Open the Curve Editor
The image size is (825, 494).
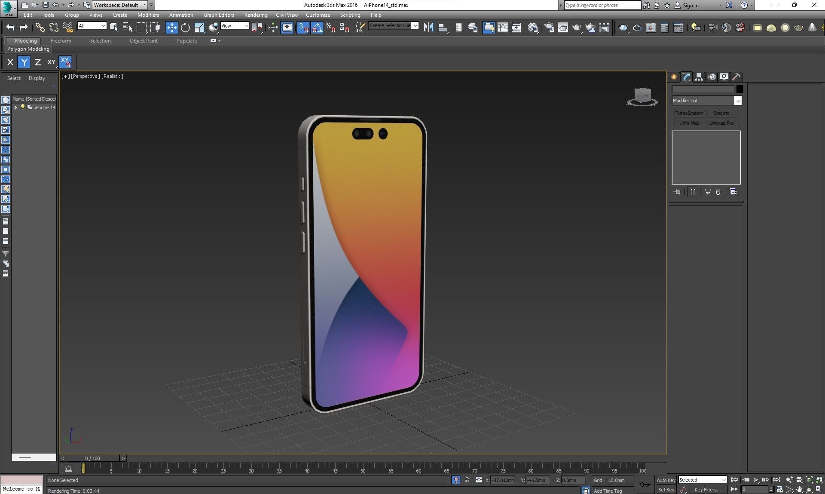pyautogui.click(x=503, y=28)
